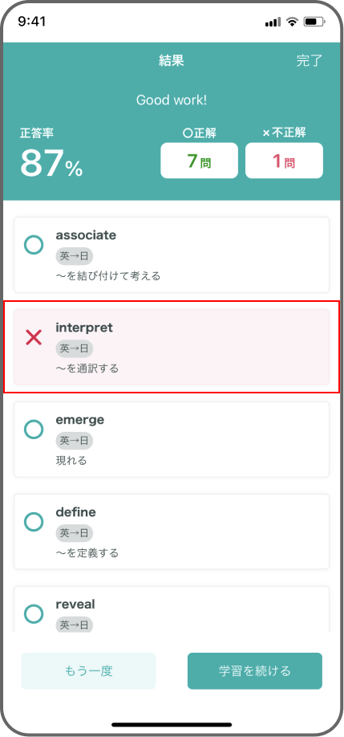The height and width of the screenshot is (737, 344).
Task: Click the Wi-Fi icon in status bar
Action: (x=293, y=22)
